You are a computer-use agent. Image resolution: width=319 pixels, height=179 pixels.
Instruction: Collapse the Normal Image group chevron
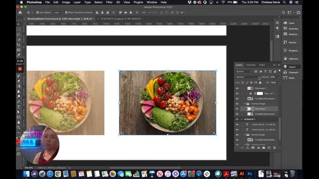tap(245, 135)
